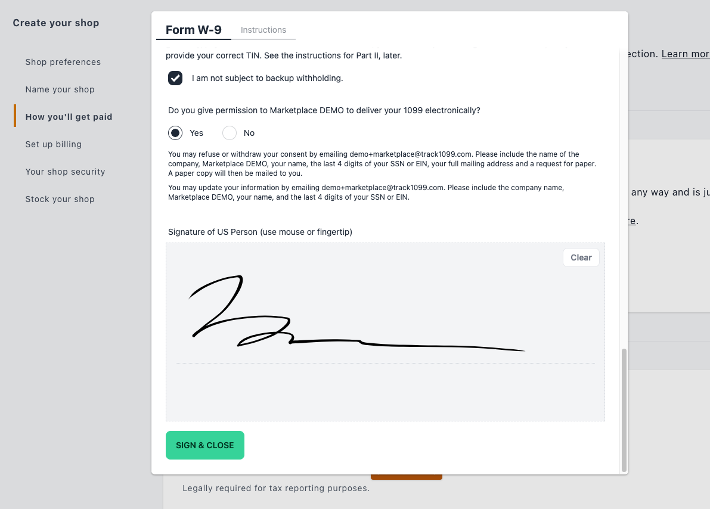Open the Set up billing step

(x=54, y=144)
